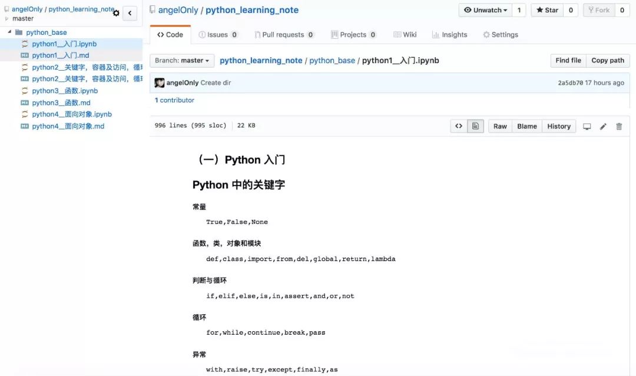
Task: Select python1__入门.ipynb in the sidebar tree
Action: click(64, 44)
